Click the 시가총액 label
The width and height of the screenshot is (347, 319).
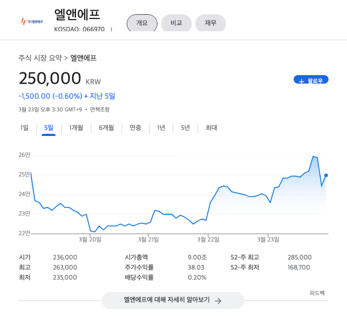coord(136,258)
